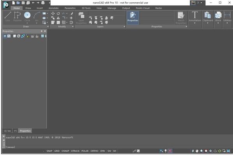This screenshot has height=156, width=233.
Task: Select the Polyline tool
Action: click(18, 16)
